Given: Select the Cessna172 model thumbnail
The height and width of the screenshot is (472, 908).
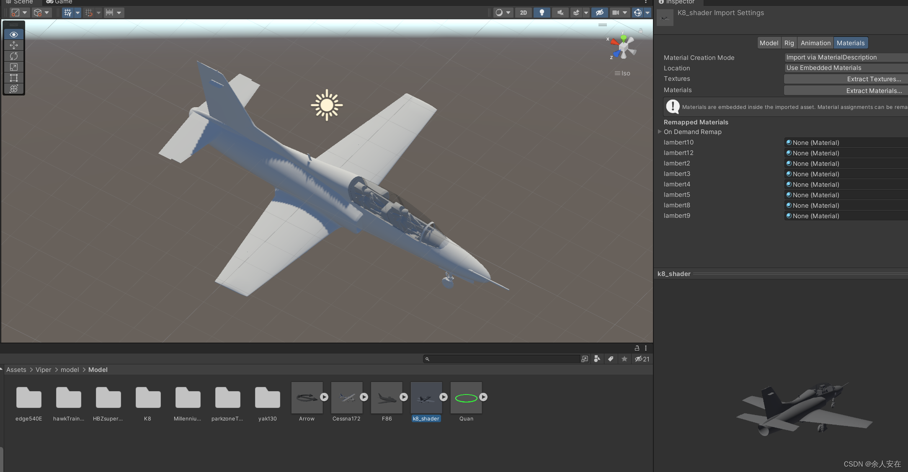Looking at the screenshot, I should (346, 397).
